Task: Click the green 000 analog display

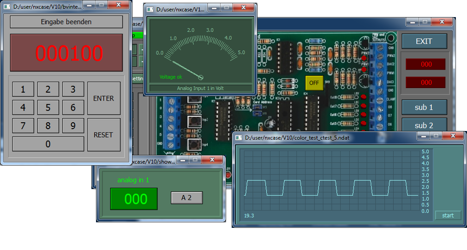Action: coord(134,199)
